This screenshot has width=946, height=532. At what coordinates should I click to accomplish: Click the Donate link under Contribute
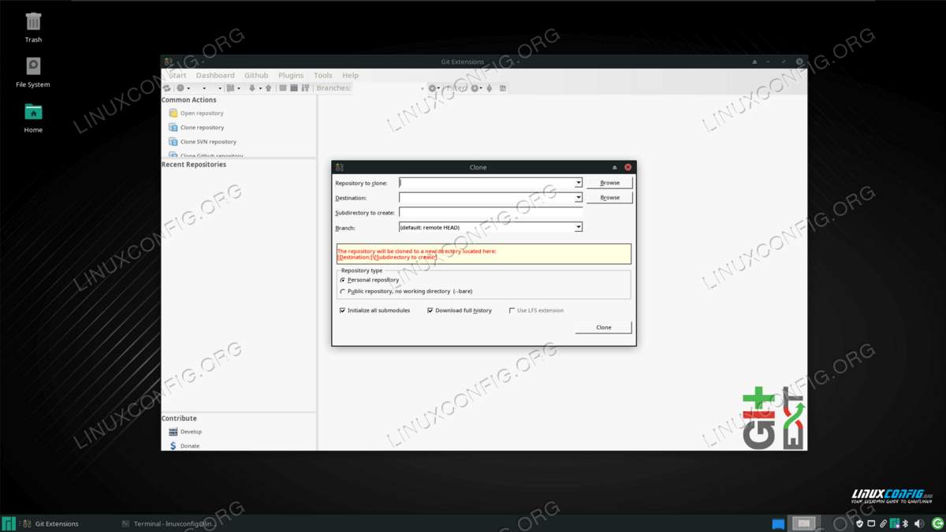190,446
